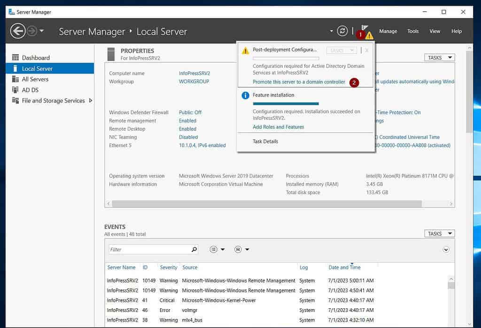481x328 pixels.
Task: Click the main vertical scrollbar thumb
Action: point(469,92)
